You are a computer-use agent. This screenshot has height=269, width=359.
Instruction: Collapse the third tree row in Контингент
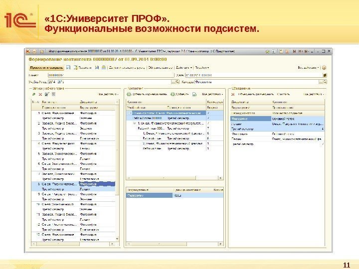135,124
